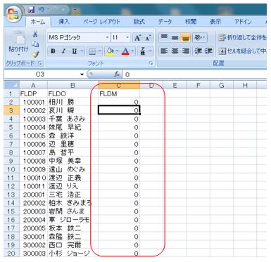
Task: Toggle italic formatting
Action: pyautogui.click(x=63, y=51)
